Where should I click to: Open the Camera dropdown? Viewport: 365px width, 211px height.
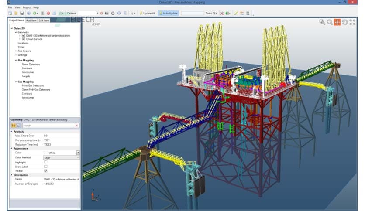[x=97, y=13]
